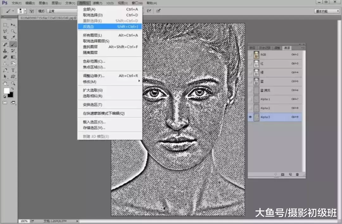This screenshot has height=224, width=342.
Task: Open the brush tool preset picker arrow
Action: pyautogui.click(x=13, y=11)
